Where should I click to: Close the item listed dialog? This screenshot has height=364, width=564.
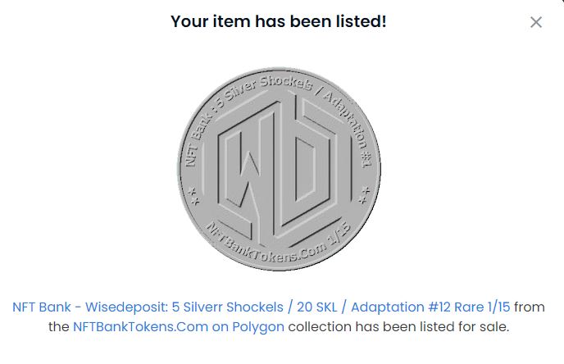coord(536,22)
